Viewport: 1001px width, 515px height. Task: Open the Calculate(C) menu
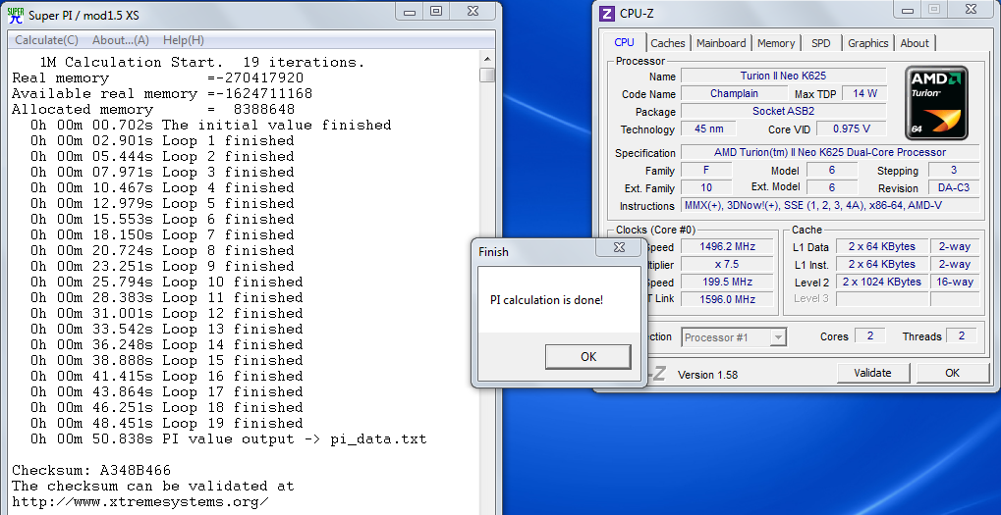(x=46, y=40)
